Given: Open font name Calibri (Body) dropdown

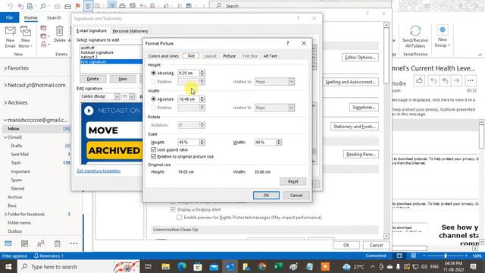Looking at the screenshot, I should pos(117,96).
